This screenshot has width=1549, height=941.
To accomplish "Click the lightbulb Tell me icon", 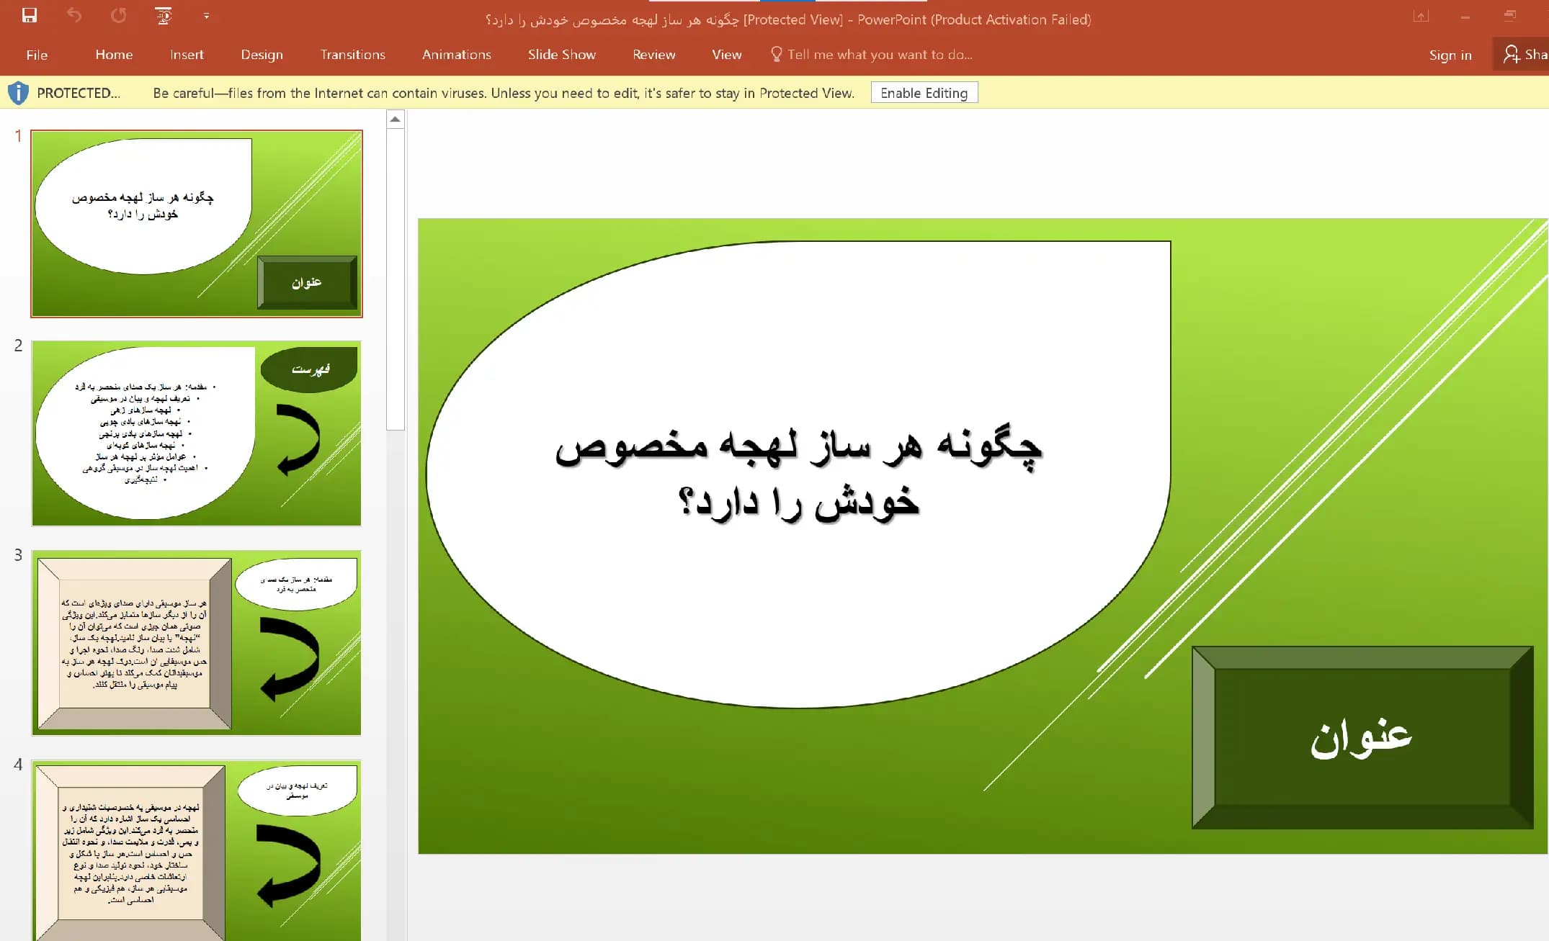I will coord(776,54).
